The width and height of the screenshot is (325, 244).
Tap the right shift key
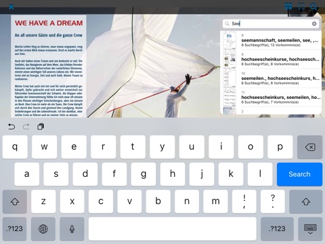tap(306, 201)
